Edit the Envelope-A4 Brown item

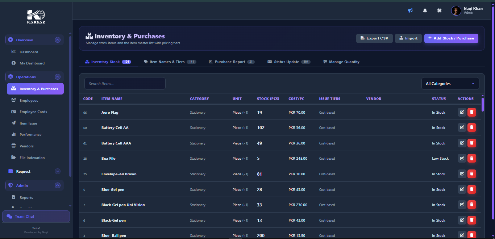pyautogui.click(x=462, y=174)
